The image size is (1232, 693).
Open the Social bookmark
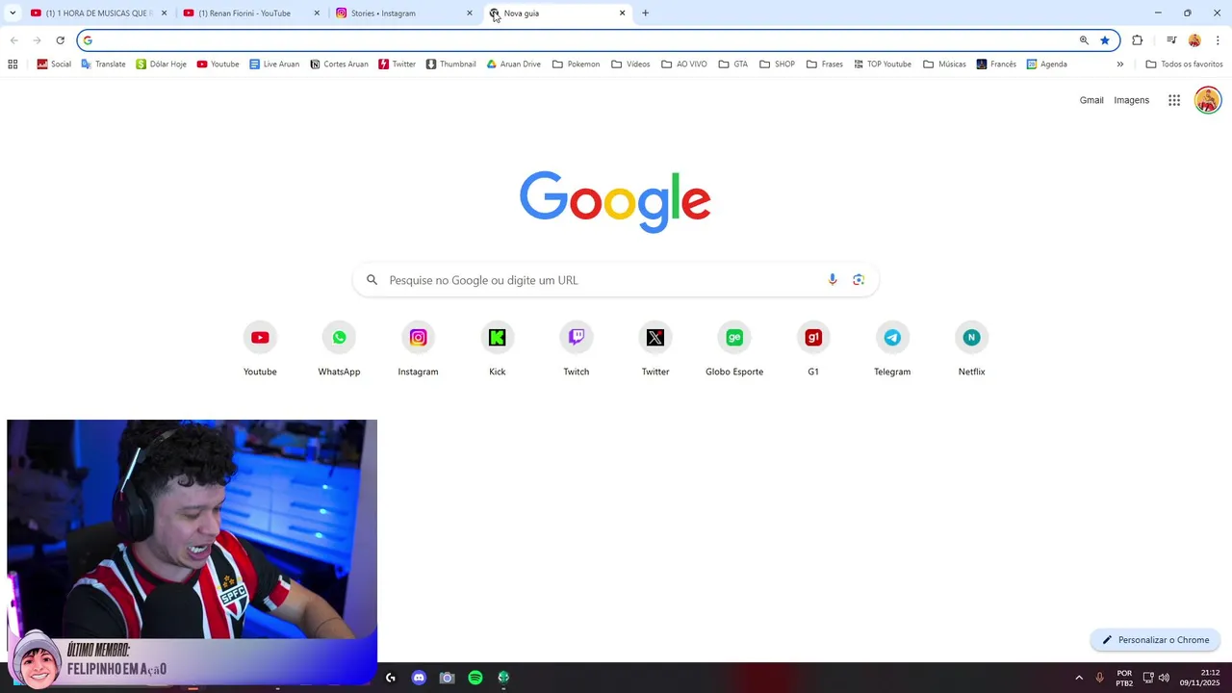(54, 64)
